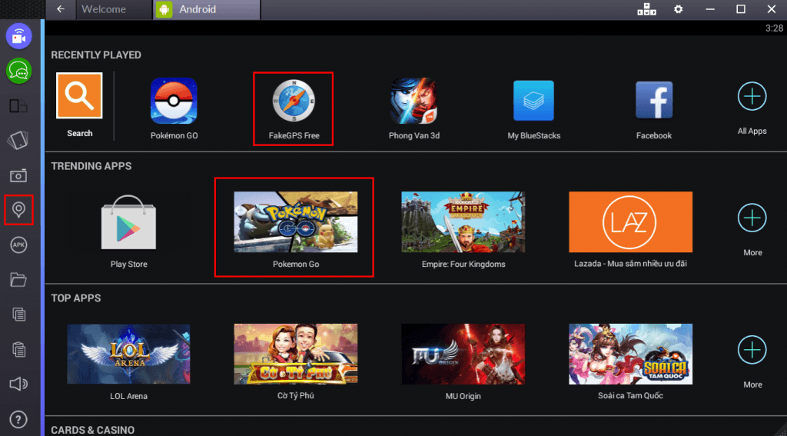Click the shake cards icon in sidebar

point(18,140)
